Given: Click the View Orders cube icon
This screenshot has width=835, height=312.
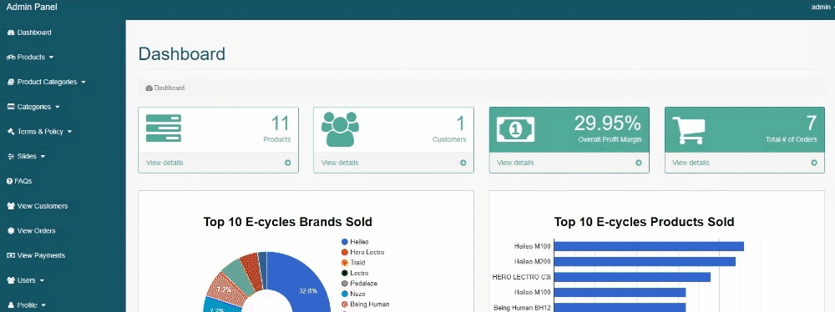Looking at the screenshot, I should (x=11, y=231).
